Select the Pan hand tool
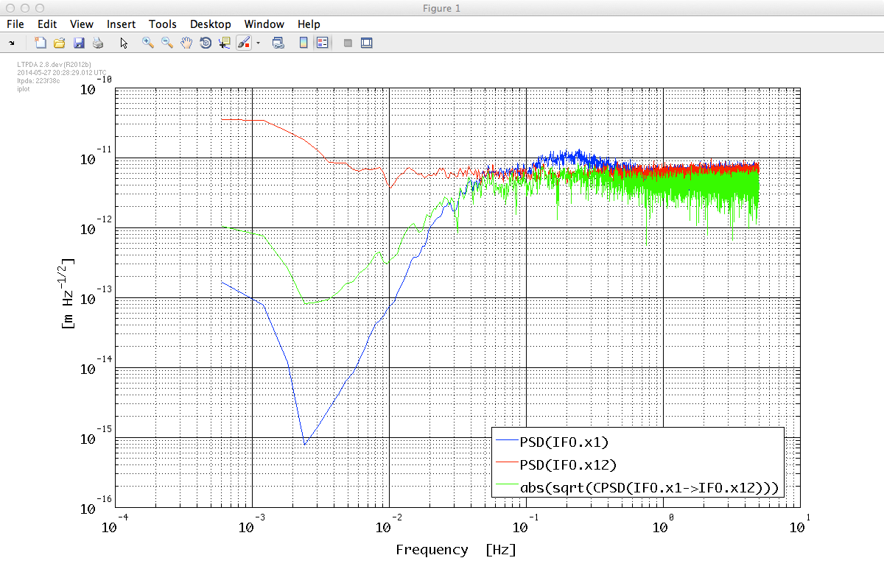 tap(186, 43)
